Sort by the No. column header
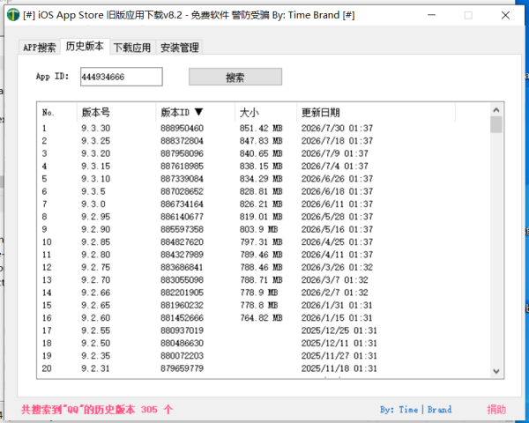Image resolution: width=529 pixels, height=423 pixels. pyautogui.click(x=56, y=112)
